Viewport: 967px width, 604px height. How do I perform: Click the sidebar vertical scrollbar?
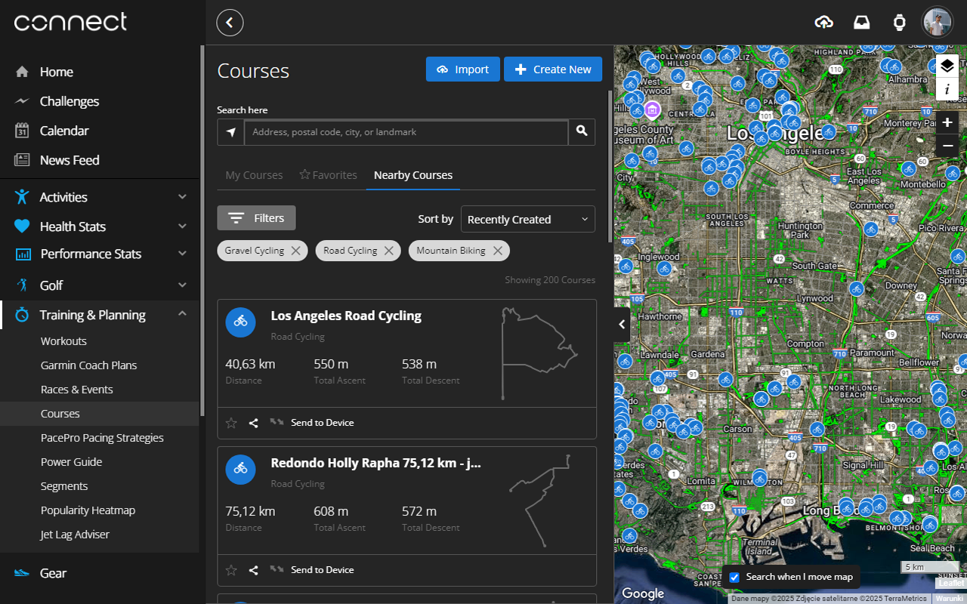pyautogui.click(x=202, y=230)
